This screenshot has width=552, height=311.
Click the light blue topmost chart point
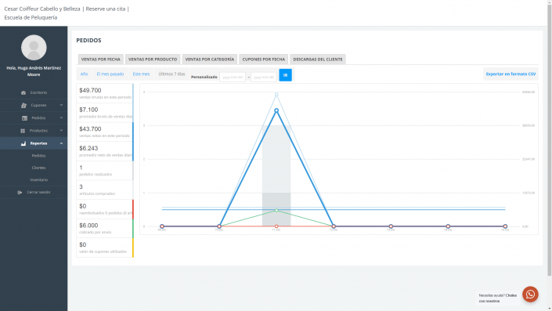[x=276, y=94]
